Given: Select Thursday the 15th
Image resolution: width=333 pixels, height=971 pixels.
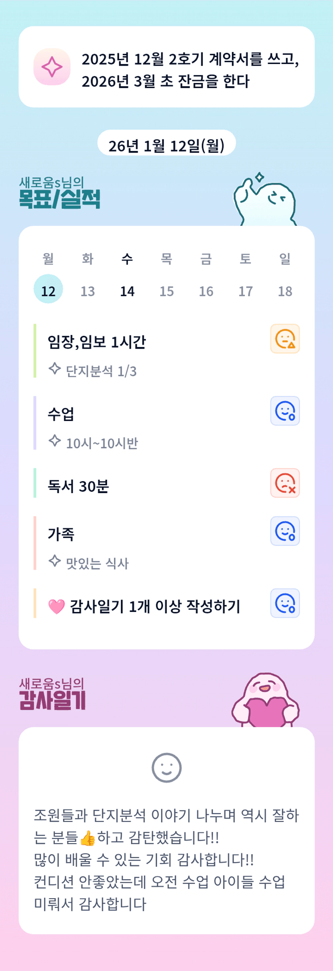Looking at the screenshot, I should (167, 291).
